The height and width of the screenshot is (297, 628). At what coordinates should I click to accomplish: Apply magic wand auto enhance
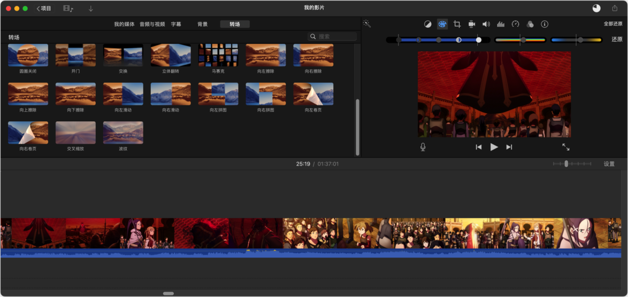coord(367,24)
